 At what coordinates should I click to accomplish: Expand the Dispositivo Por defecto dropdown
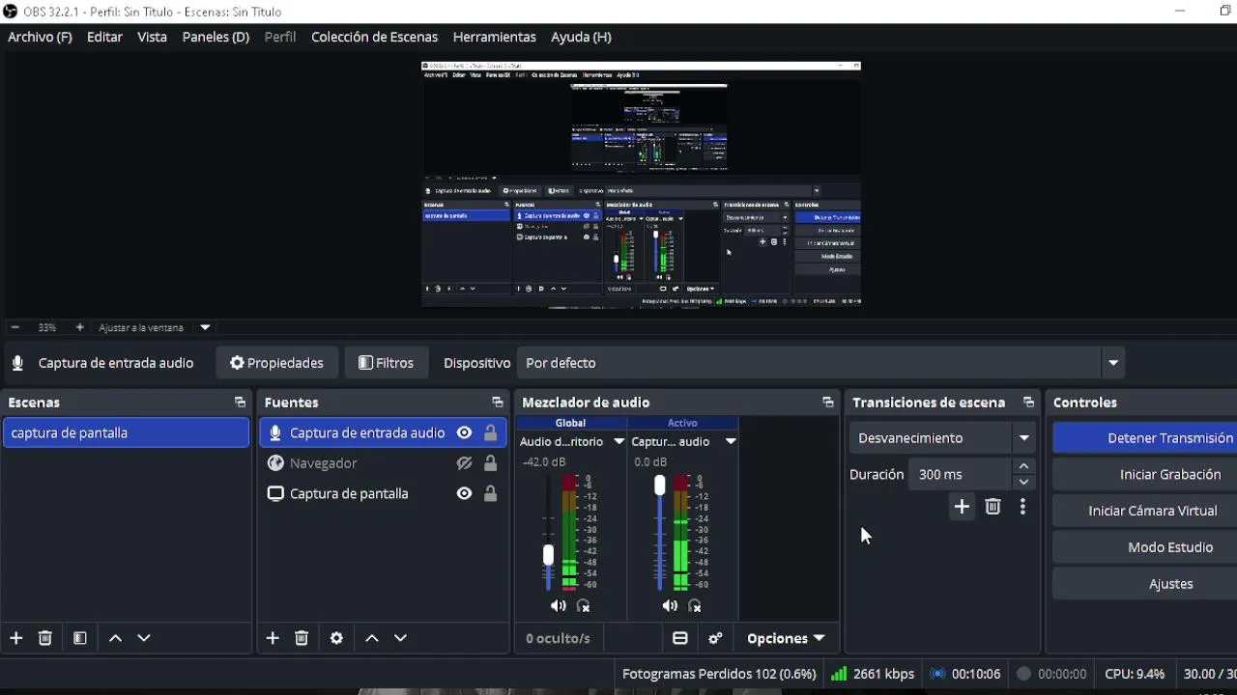point(1112,363)
